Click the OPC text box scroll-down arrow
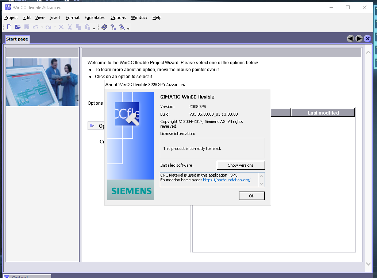This screenshot has width=377, height=278. 261,183
